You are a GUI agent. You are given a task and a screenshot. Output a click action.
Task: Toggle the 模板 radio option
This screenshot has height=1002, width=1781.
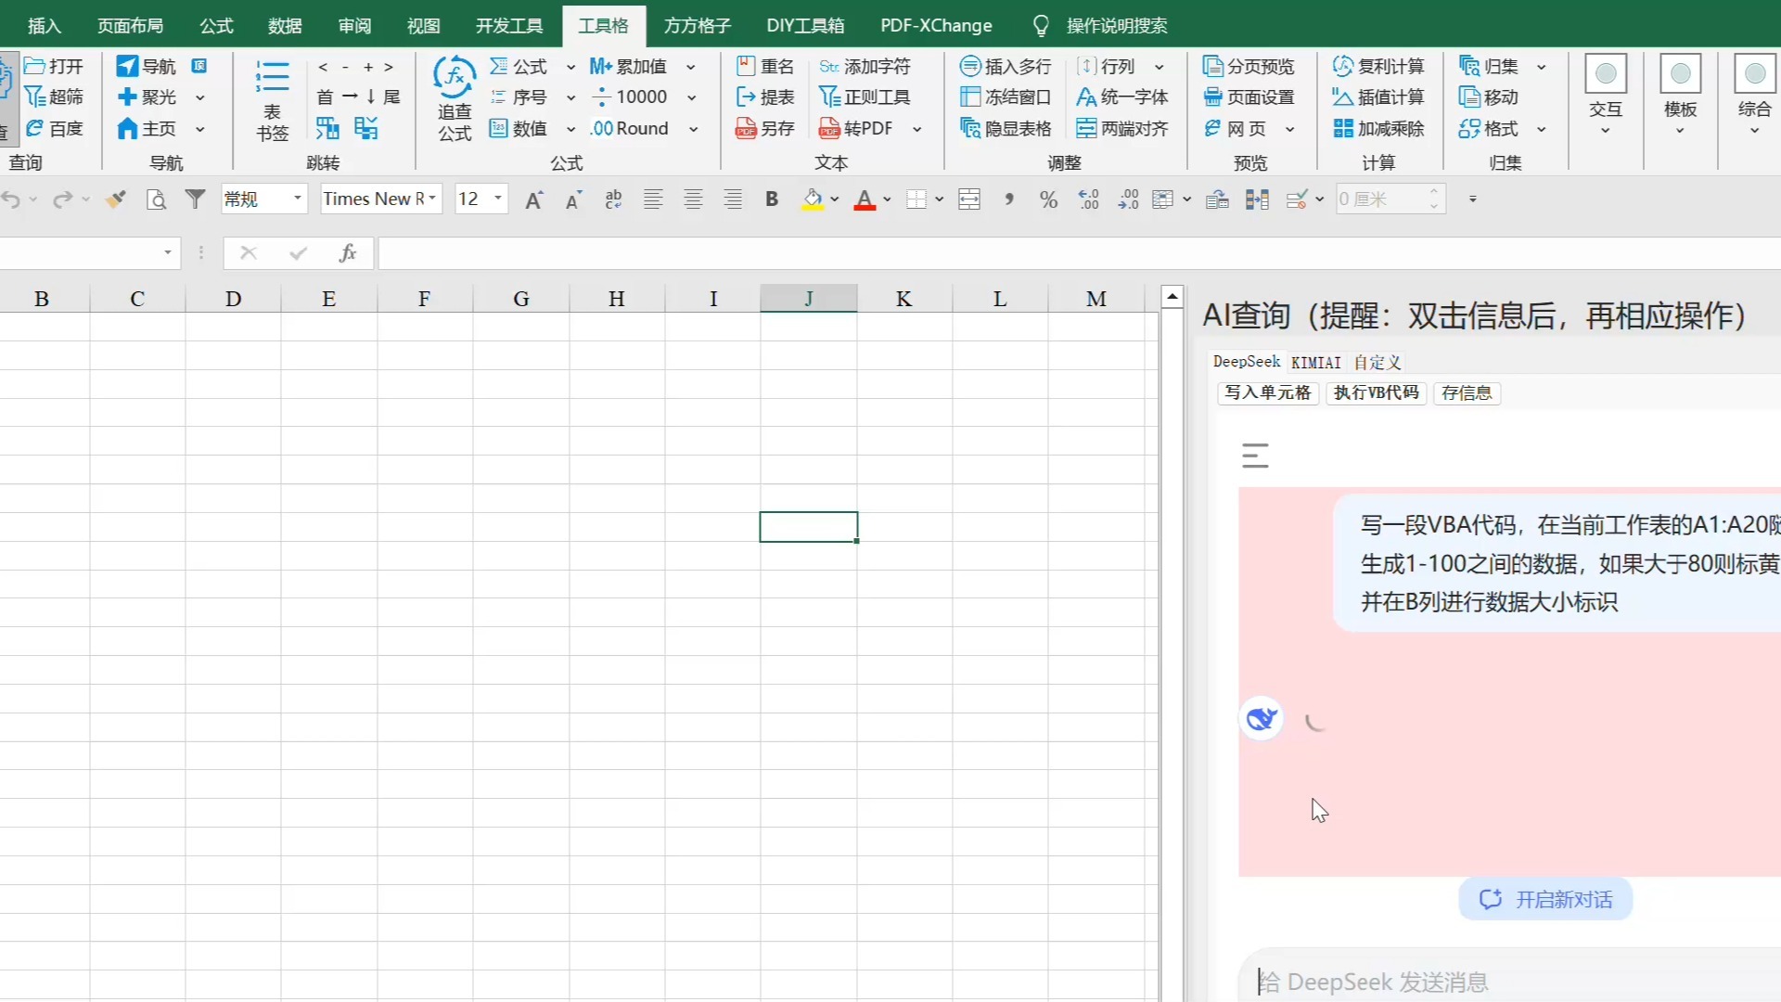[x=1680, y=74]
